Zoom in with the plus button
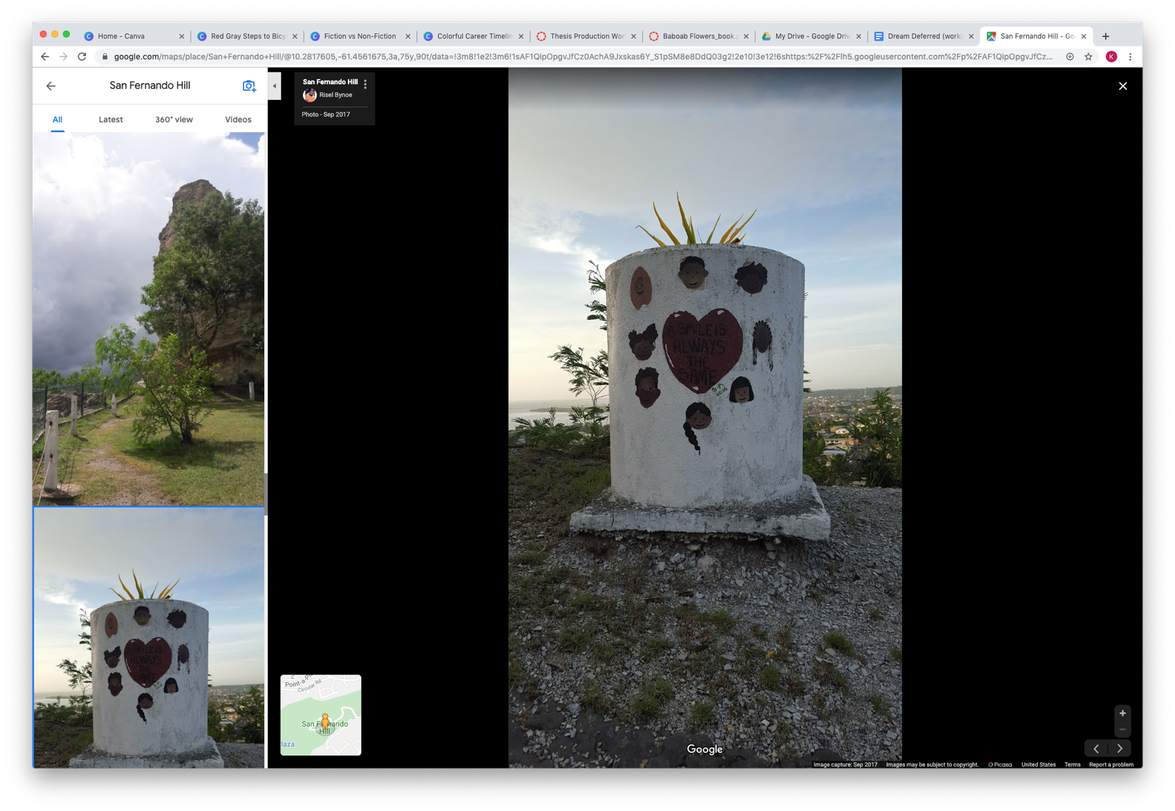This screenshot has width=1175, height=811. click(x=1122, y=713)
